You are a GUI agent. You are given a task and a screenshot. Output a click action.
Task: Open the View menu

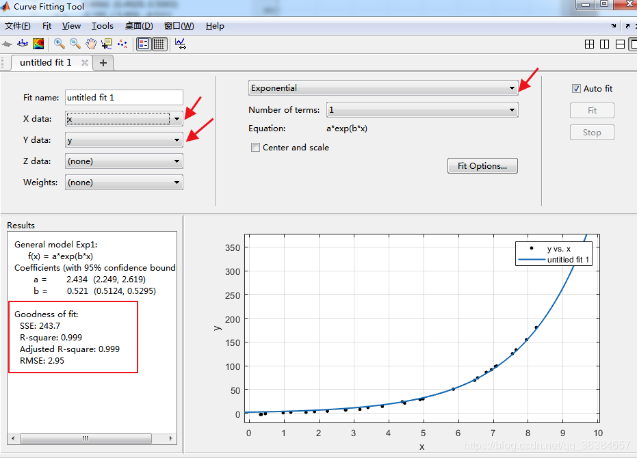(x=71, y=26)
